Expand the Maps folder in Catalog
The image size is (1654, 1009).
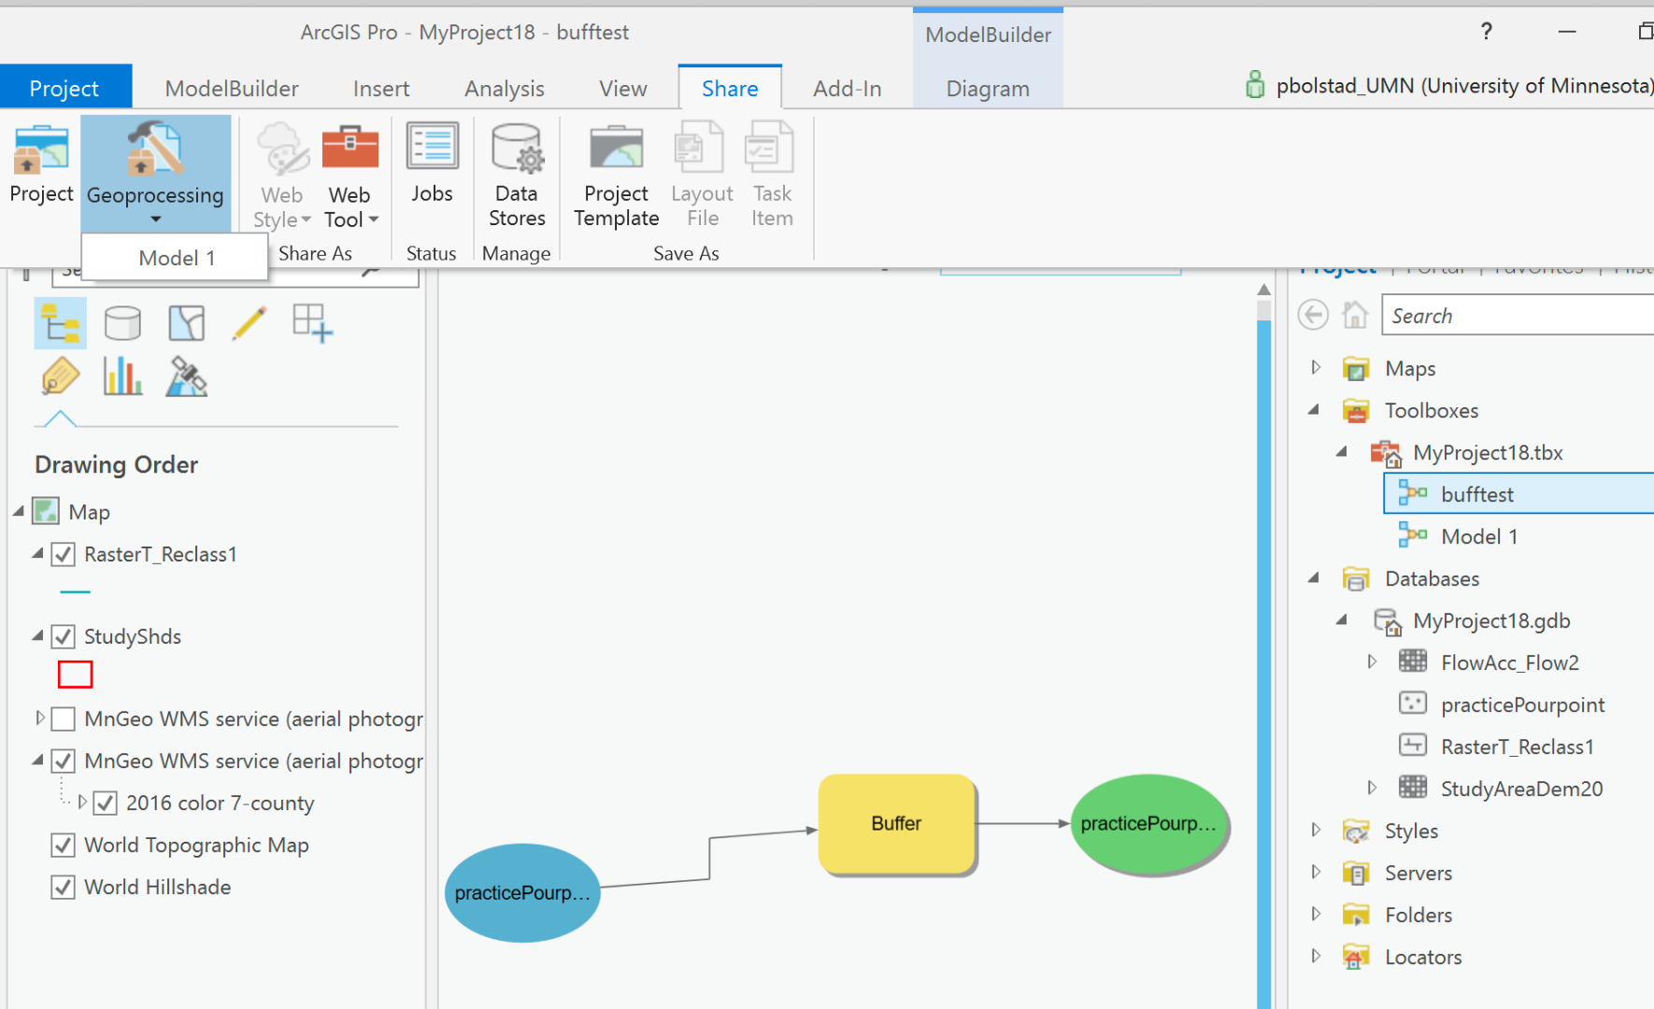click(1316, 367)
